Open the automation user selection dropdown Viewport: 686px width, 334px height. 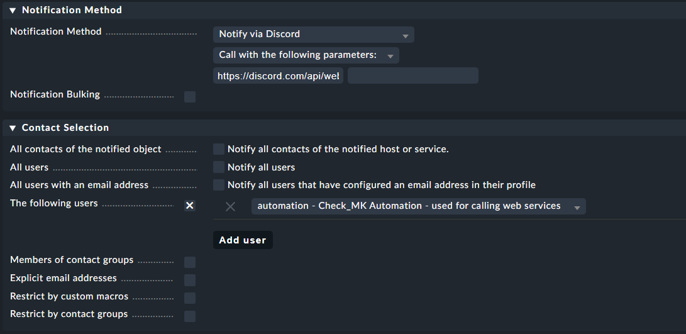pos(418,206)
